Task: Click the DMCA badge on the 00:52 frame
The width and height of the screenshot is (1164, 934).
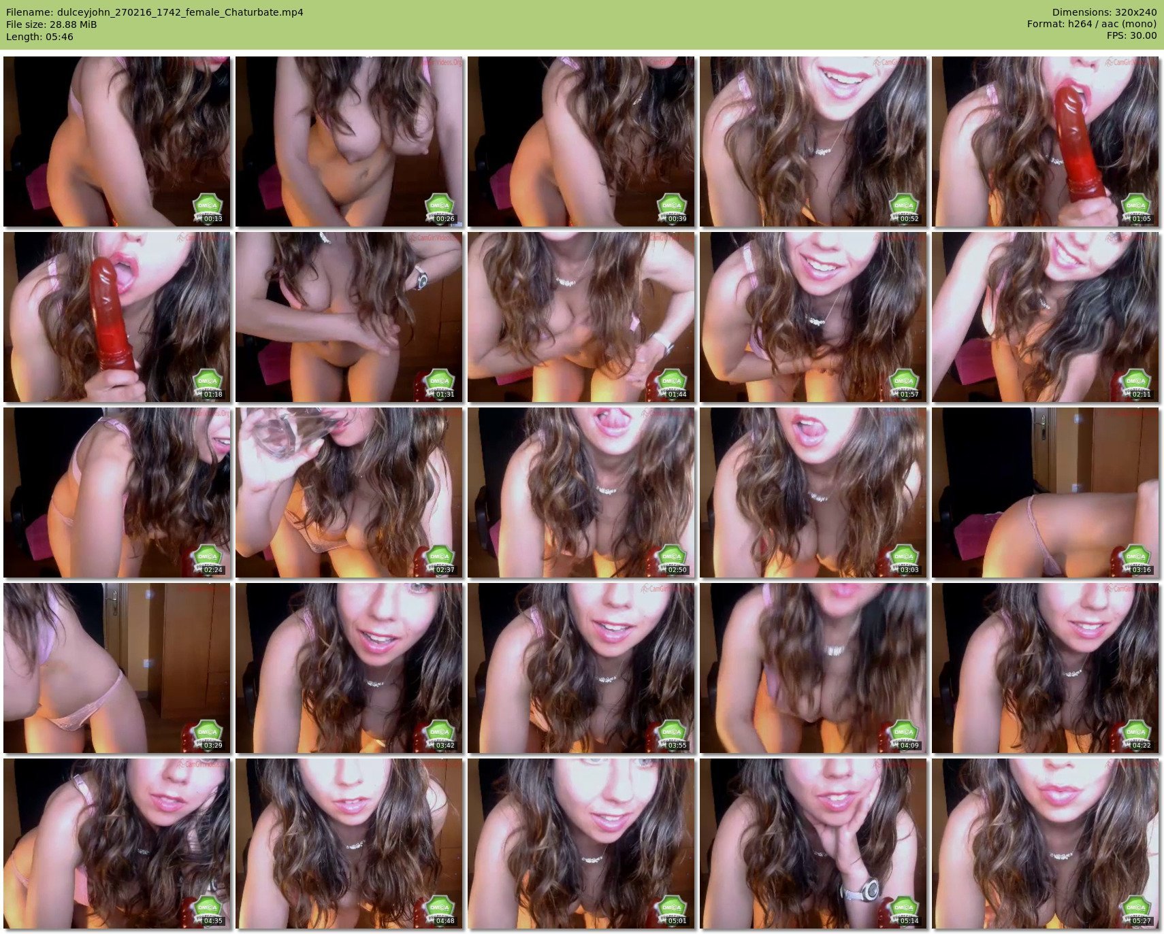Action: coord(903,205)
